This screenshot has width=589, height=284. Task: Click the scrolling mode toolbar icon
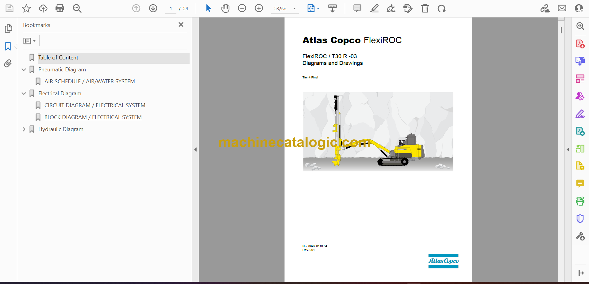(333, 8)
